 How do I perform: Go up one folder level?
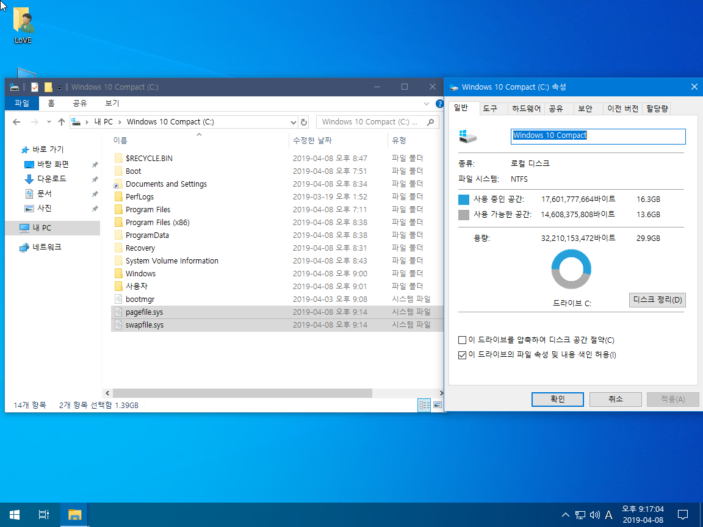coord(62,122)
